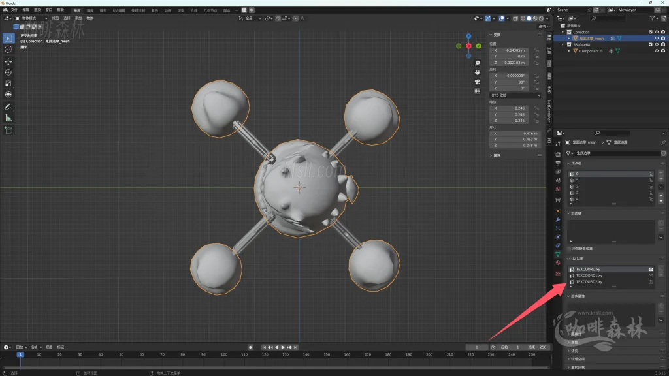Pick the Measure tool

point(8,117)
